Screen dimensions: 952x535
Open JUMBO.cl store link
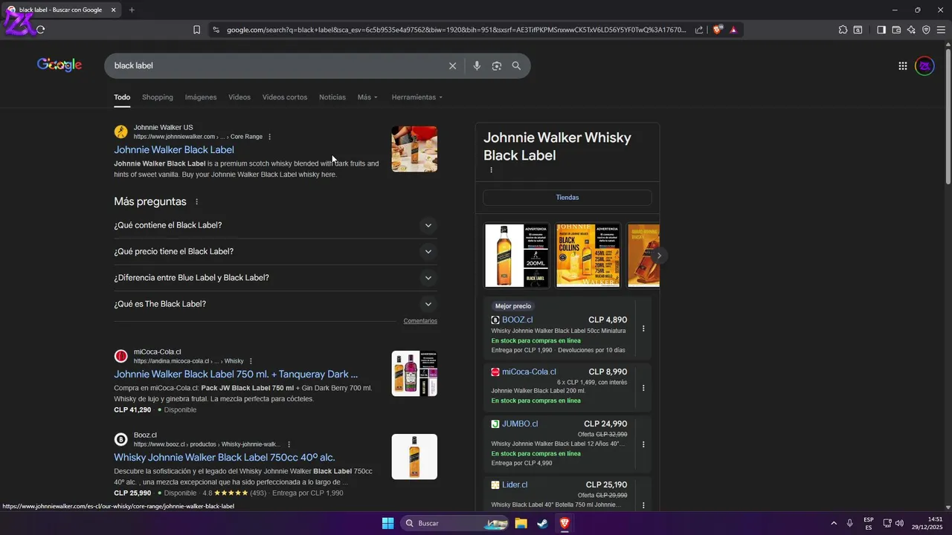(x=520, y=424)
